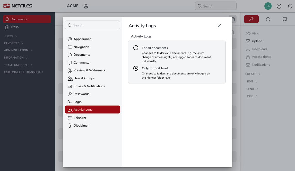Select the wrench tools panel button
This screenshot has height=171, width=295.
pos(251,19)
